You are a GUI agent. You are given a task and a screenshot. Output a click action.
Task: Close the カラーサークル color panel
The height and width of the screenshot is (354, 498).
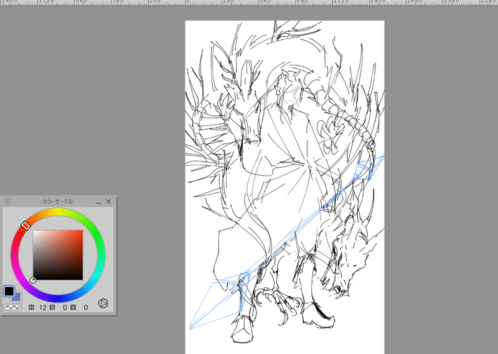pyautogui.click(x=108, y=201)
